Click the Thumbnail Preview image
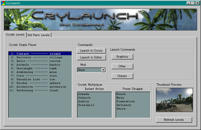 point(174,100)
